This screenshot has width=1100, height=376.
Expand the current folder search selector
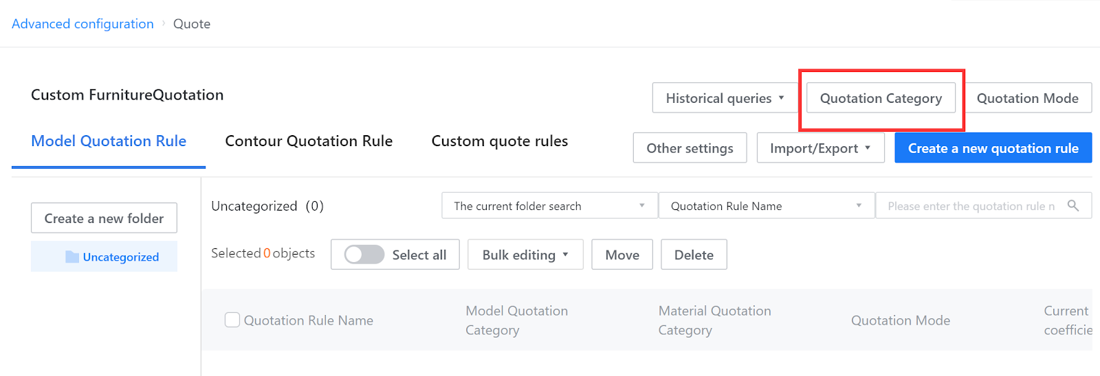click(549, 206)
